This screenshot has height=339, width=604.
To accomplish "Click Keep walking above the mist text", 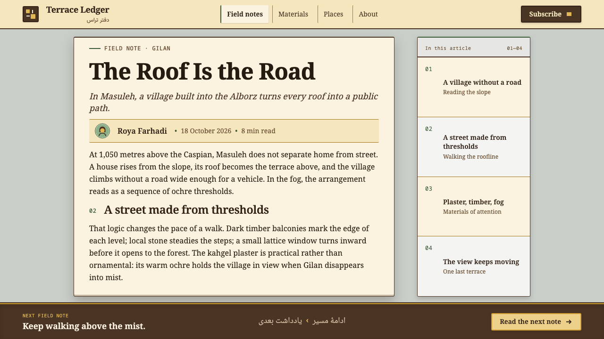I will coord(84,326).
